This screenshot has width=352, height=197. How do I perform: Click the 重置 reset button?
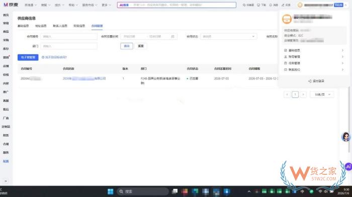point(141,46)
